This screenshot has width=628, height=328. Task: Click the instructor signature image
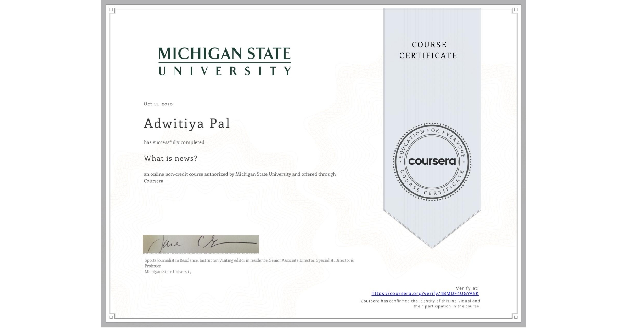[x=201, y=244]
